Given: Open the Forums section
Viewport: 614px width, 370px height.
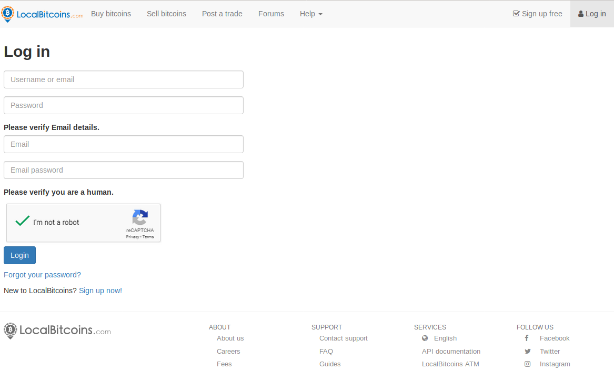Looking at the screenshot, I should pos(271,14).
